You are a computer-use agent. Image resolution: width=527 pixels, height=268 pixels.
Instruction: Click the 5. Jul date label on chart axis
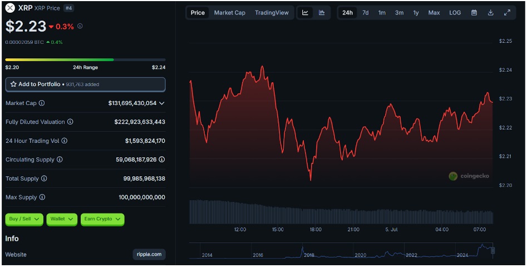pos(391,230)
